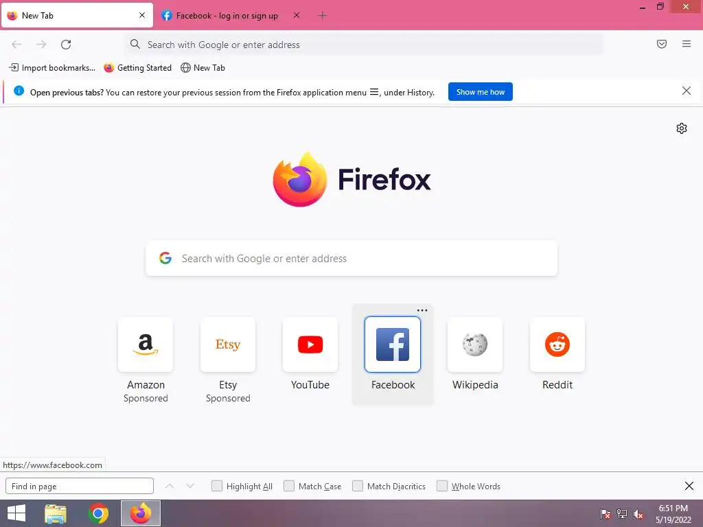This screenshot has height=527, width=703.
Task: Switch to the New Tab browser tab
Action: [77, 16]
